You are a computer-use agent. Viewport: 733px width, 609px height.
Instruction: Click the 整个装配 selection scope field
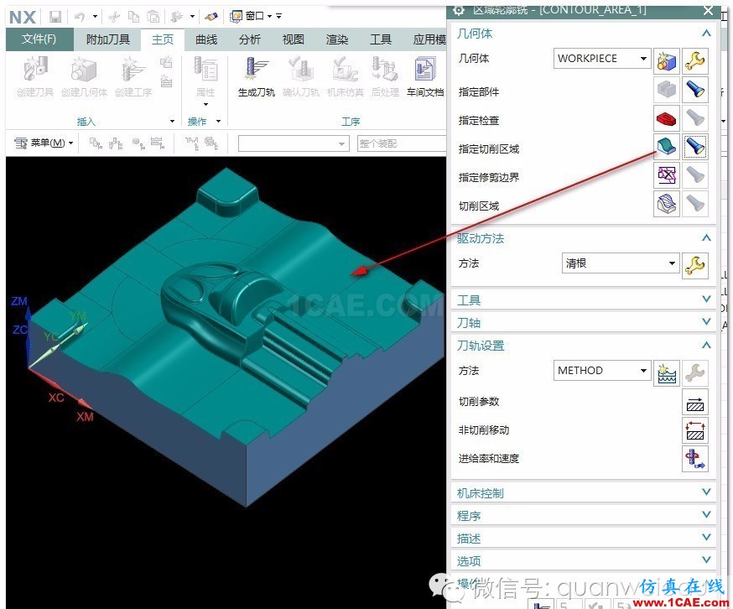(401, 143)
